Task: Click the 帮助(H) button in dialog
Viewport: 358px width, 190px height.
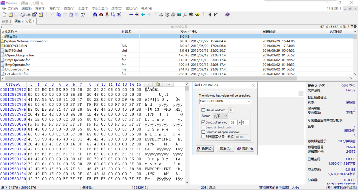Action: point(245,149)
